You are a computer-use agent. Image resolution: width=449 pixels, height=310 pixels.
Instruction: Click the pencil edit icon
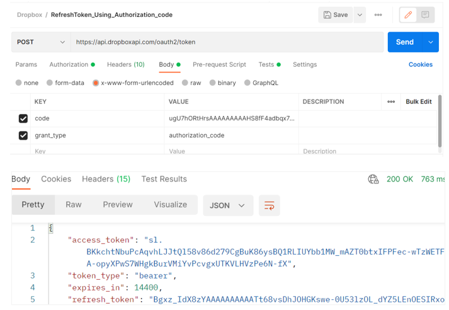(408, 15)
